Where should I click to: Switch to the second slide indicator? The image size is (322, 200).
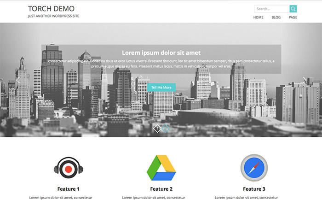[165, 129]
